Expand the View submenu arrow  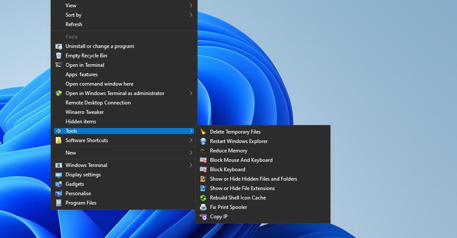click(x=191, y=6)
